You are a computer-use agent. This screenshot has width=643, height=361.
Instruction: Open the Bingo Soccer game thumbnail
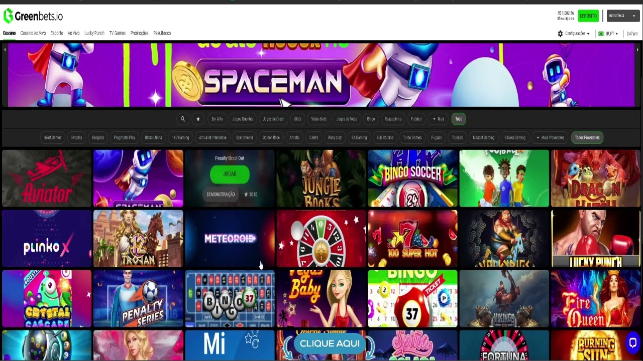coord(413,178)
